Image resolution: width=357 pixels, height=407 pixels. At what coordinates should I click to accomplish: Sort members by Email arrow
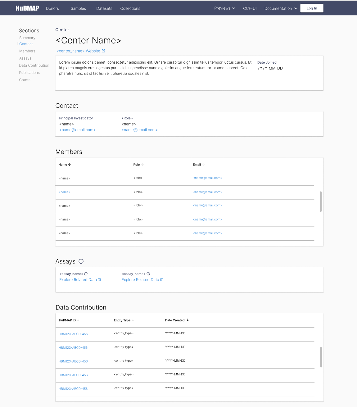click(204, 165)
